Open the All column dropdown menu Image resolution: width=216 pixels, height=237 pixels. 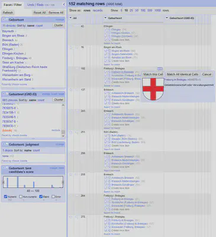point(70,18)
